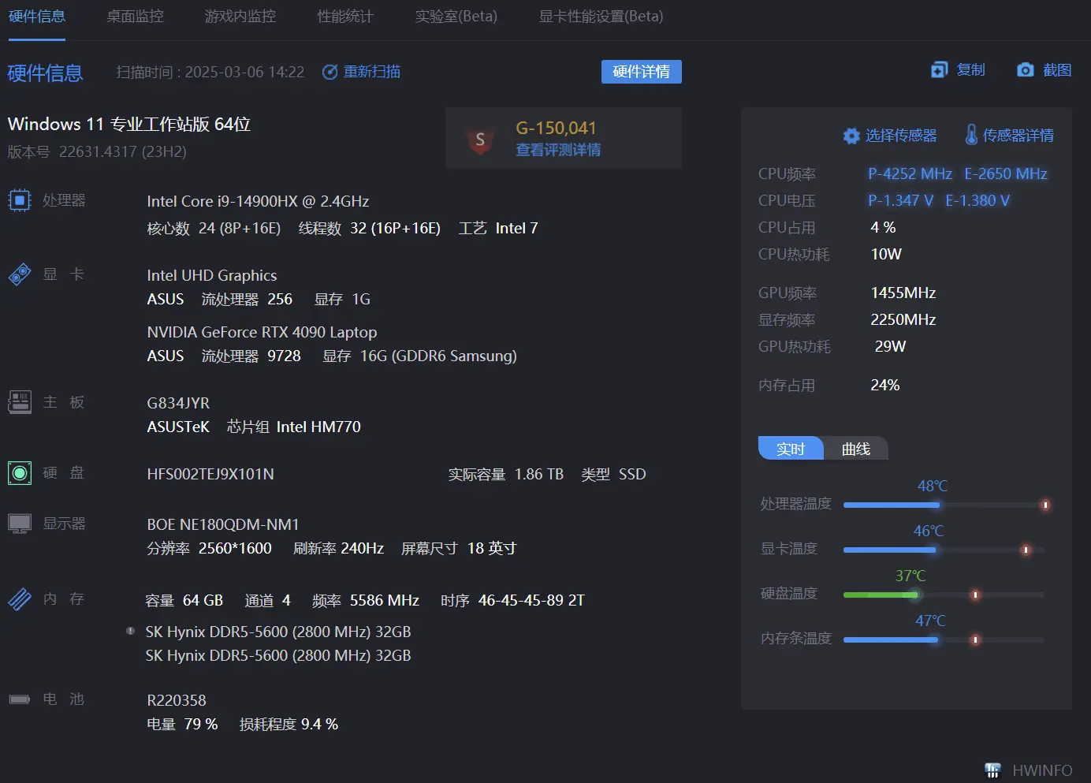This screenshot has width=1091, height=783.
Task: Click the 复制 label
Action: (x=971, y=70)
